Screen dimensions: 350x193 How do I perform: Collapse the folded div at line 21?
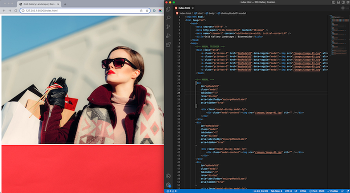196,83
